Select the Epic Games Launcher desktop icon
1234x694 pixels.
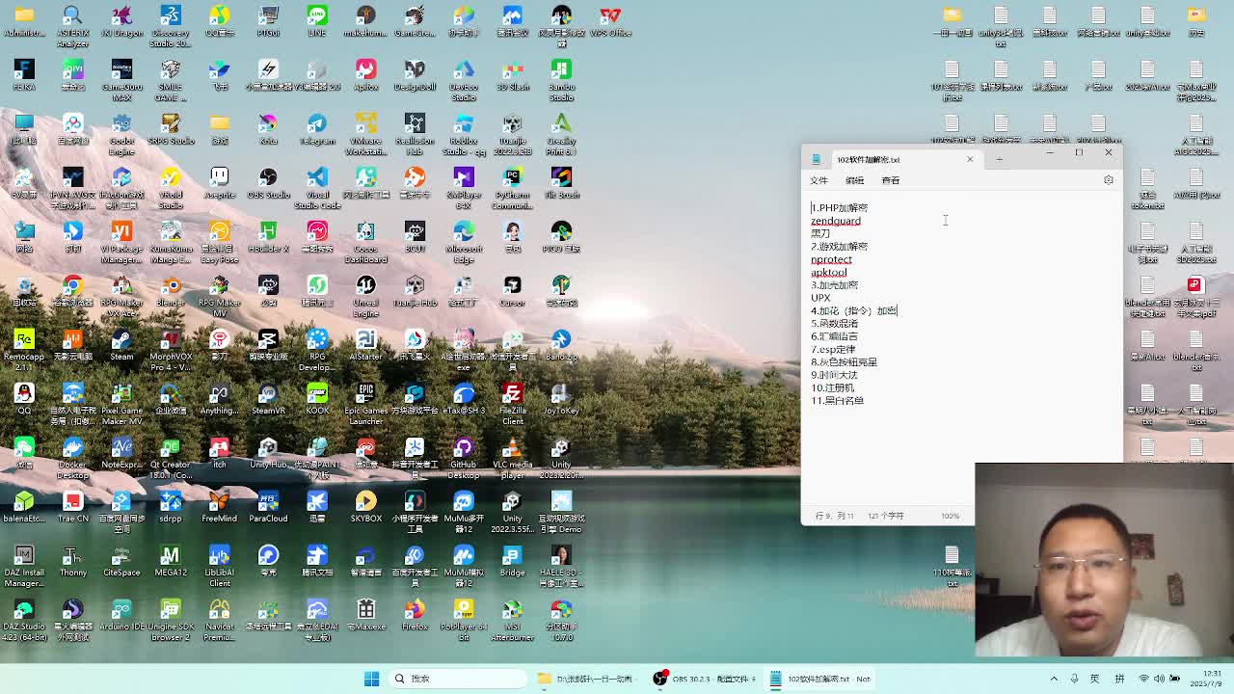365,404
